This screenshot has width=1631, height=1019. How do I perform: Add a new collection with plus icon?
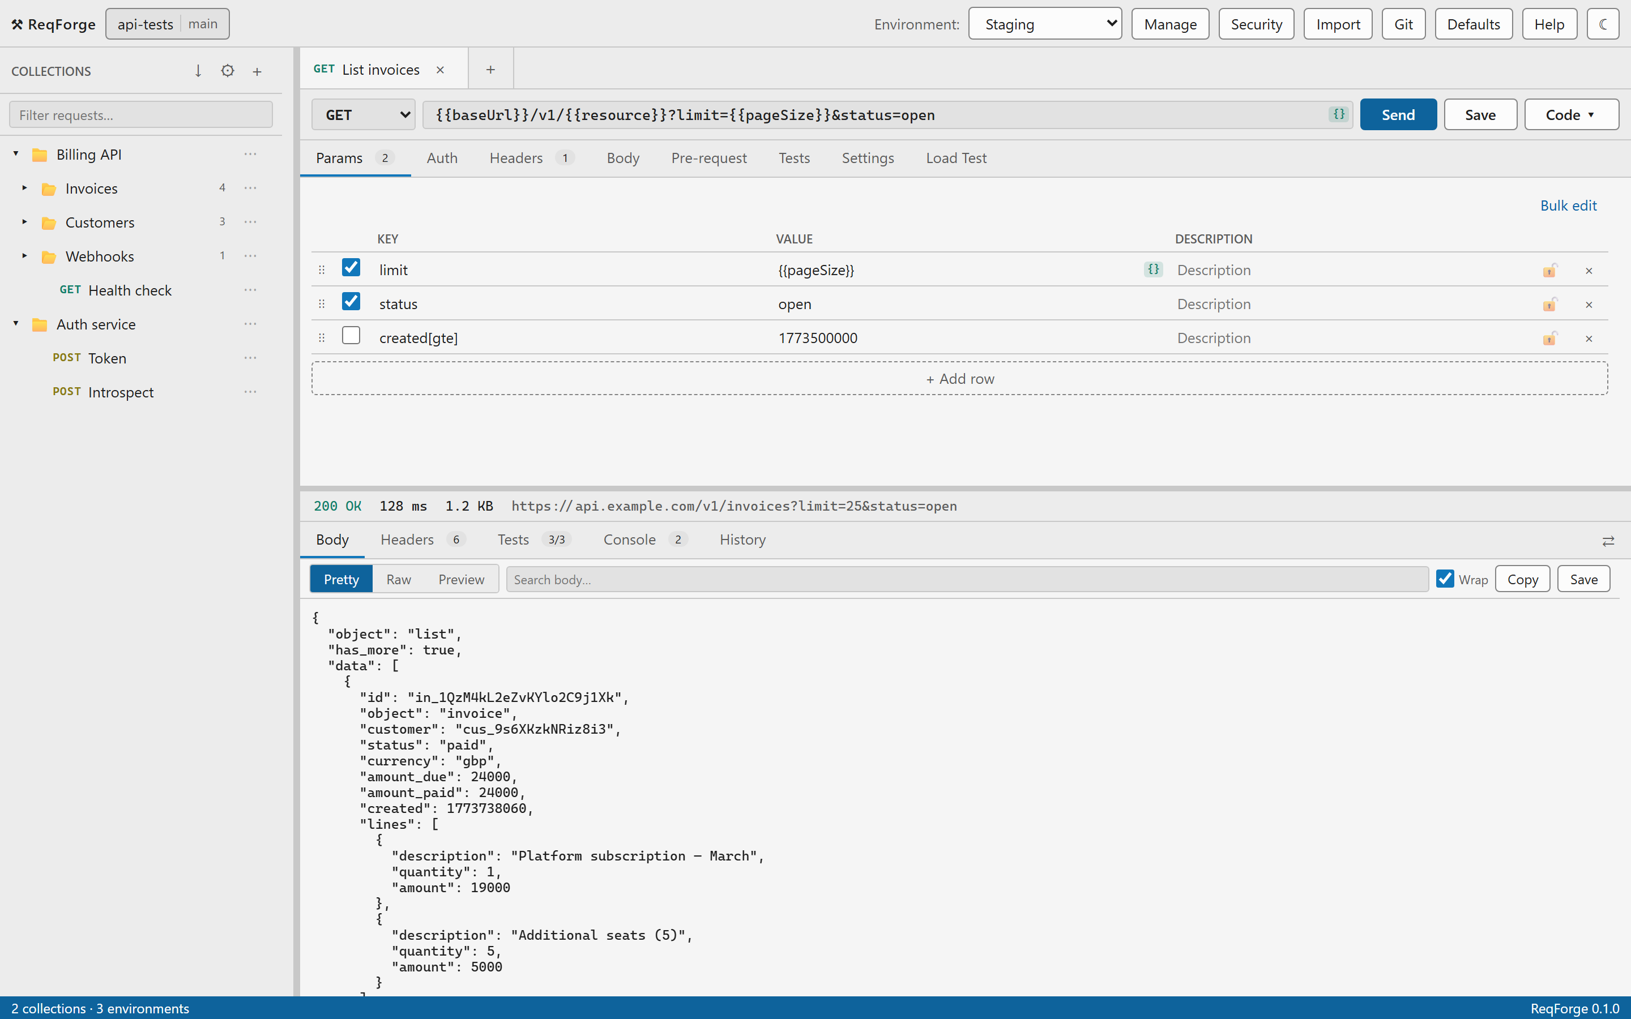257,71
